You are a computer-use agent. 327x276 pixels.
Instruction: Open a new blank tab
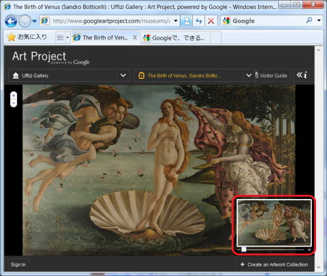215,37
